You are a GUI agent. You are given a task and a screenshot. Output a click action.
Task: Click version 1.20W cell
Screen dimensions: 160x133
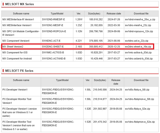[79, 19]
